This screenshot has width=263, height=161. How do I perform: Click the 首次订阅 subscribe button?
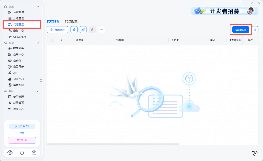(x=22, y=140)
